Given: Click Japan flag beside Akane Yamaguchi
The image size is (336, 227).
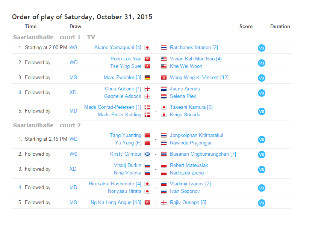Looking at the screenshot, I should 147,48.
